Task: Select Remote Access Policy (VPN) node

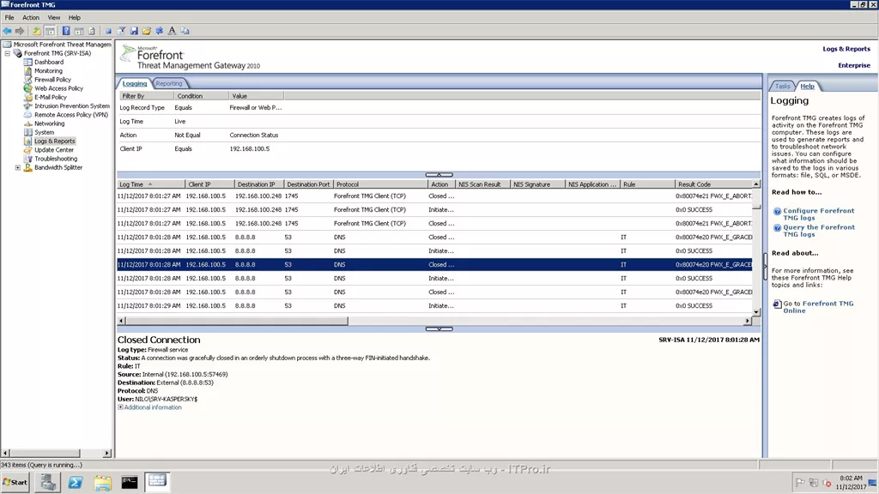Action: pos(71,115)
